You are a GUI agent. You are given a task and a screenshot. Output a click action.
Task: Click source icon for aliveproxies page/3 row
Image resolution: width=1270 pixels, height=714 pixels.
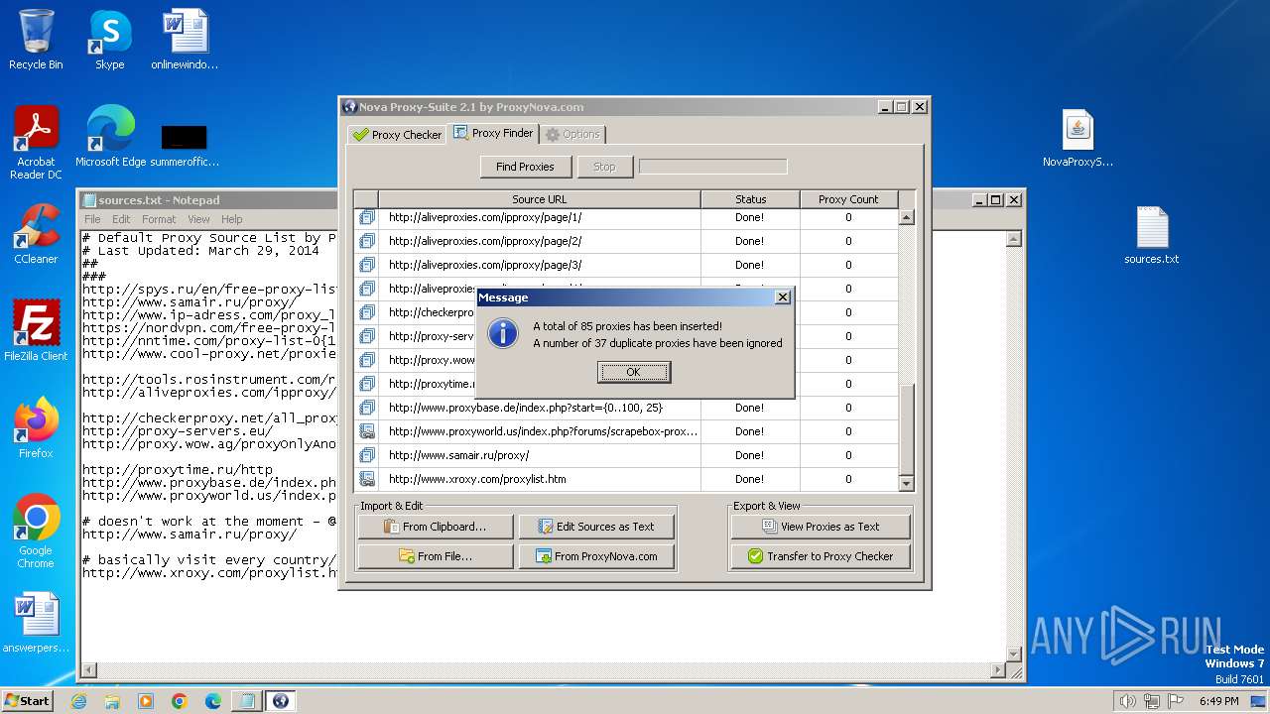pos(367,265)
